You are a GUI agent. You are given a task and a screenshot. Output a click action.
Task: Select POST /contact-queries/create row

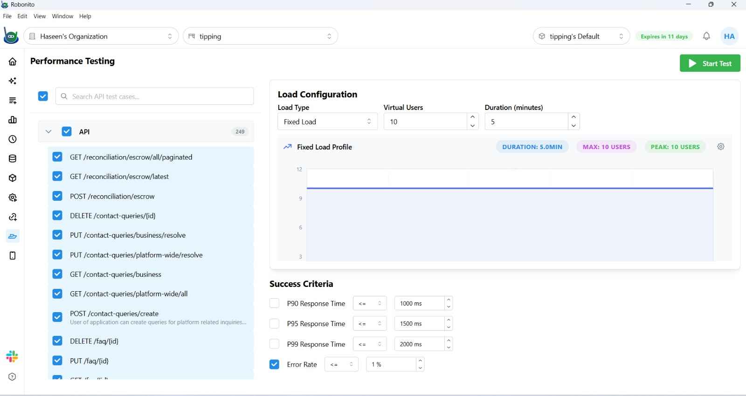(151, 317)
